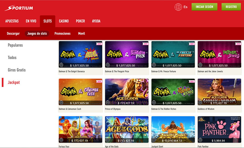Click the Batman & The Penguin Prize title
244x148 pixels.
tap(117, 71)
